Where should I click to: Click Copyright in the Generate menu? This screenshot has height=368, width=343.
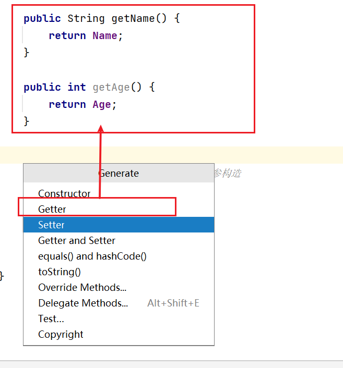click(x=119, y=335)
